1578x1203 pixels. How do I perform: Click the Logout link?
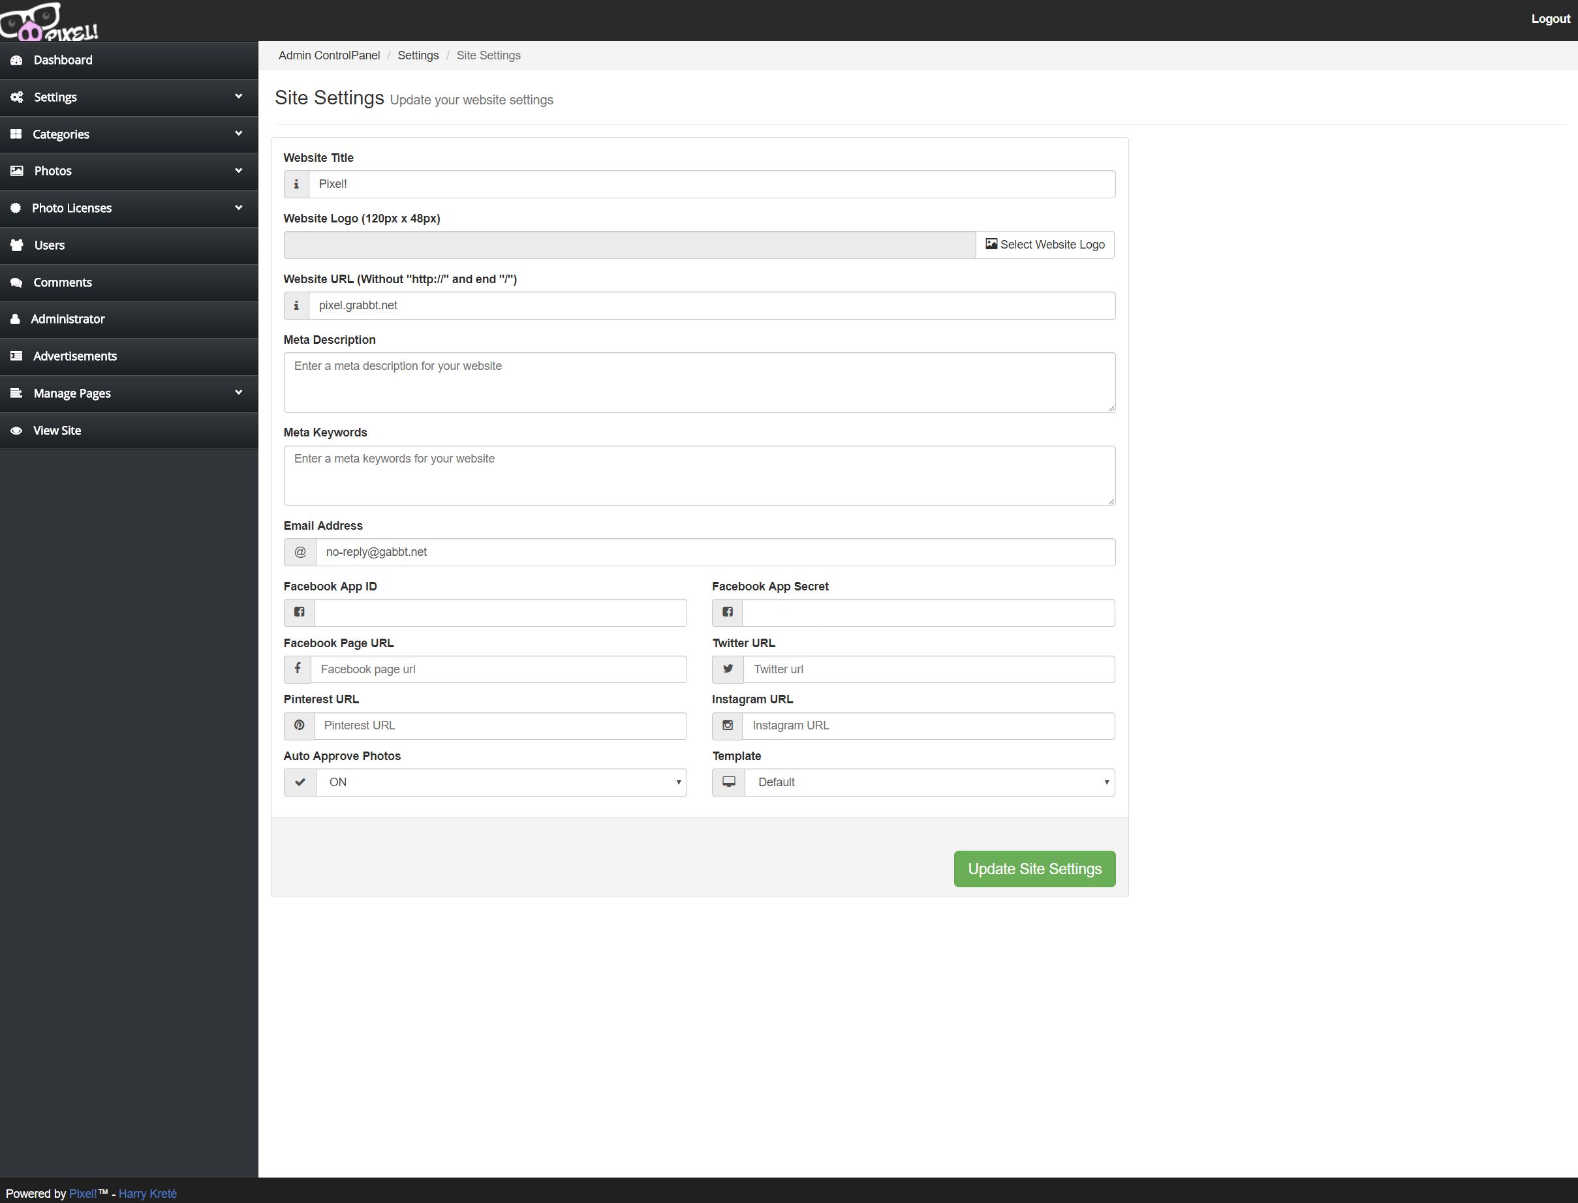coord(1550,20)
